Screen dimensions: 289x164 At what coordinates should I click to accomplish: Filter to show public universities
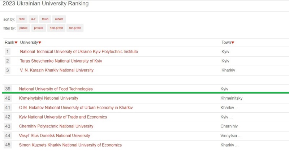point(23,28)
